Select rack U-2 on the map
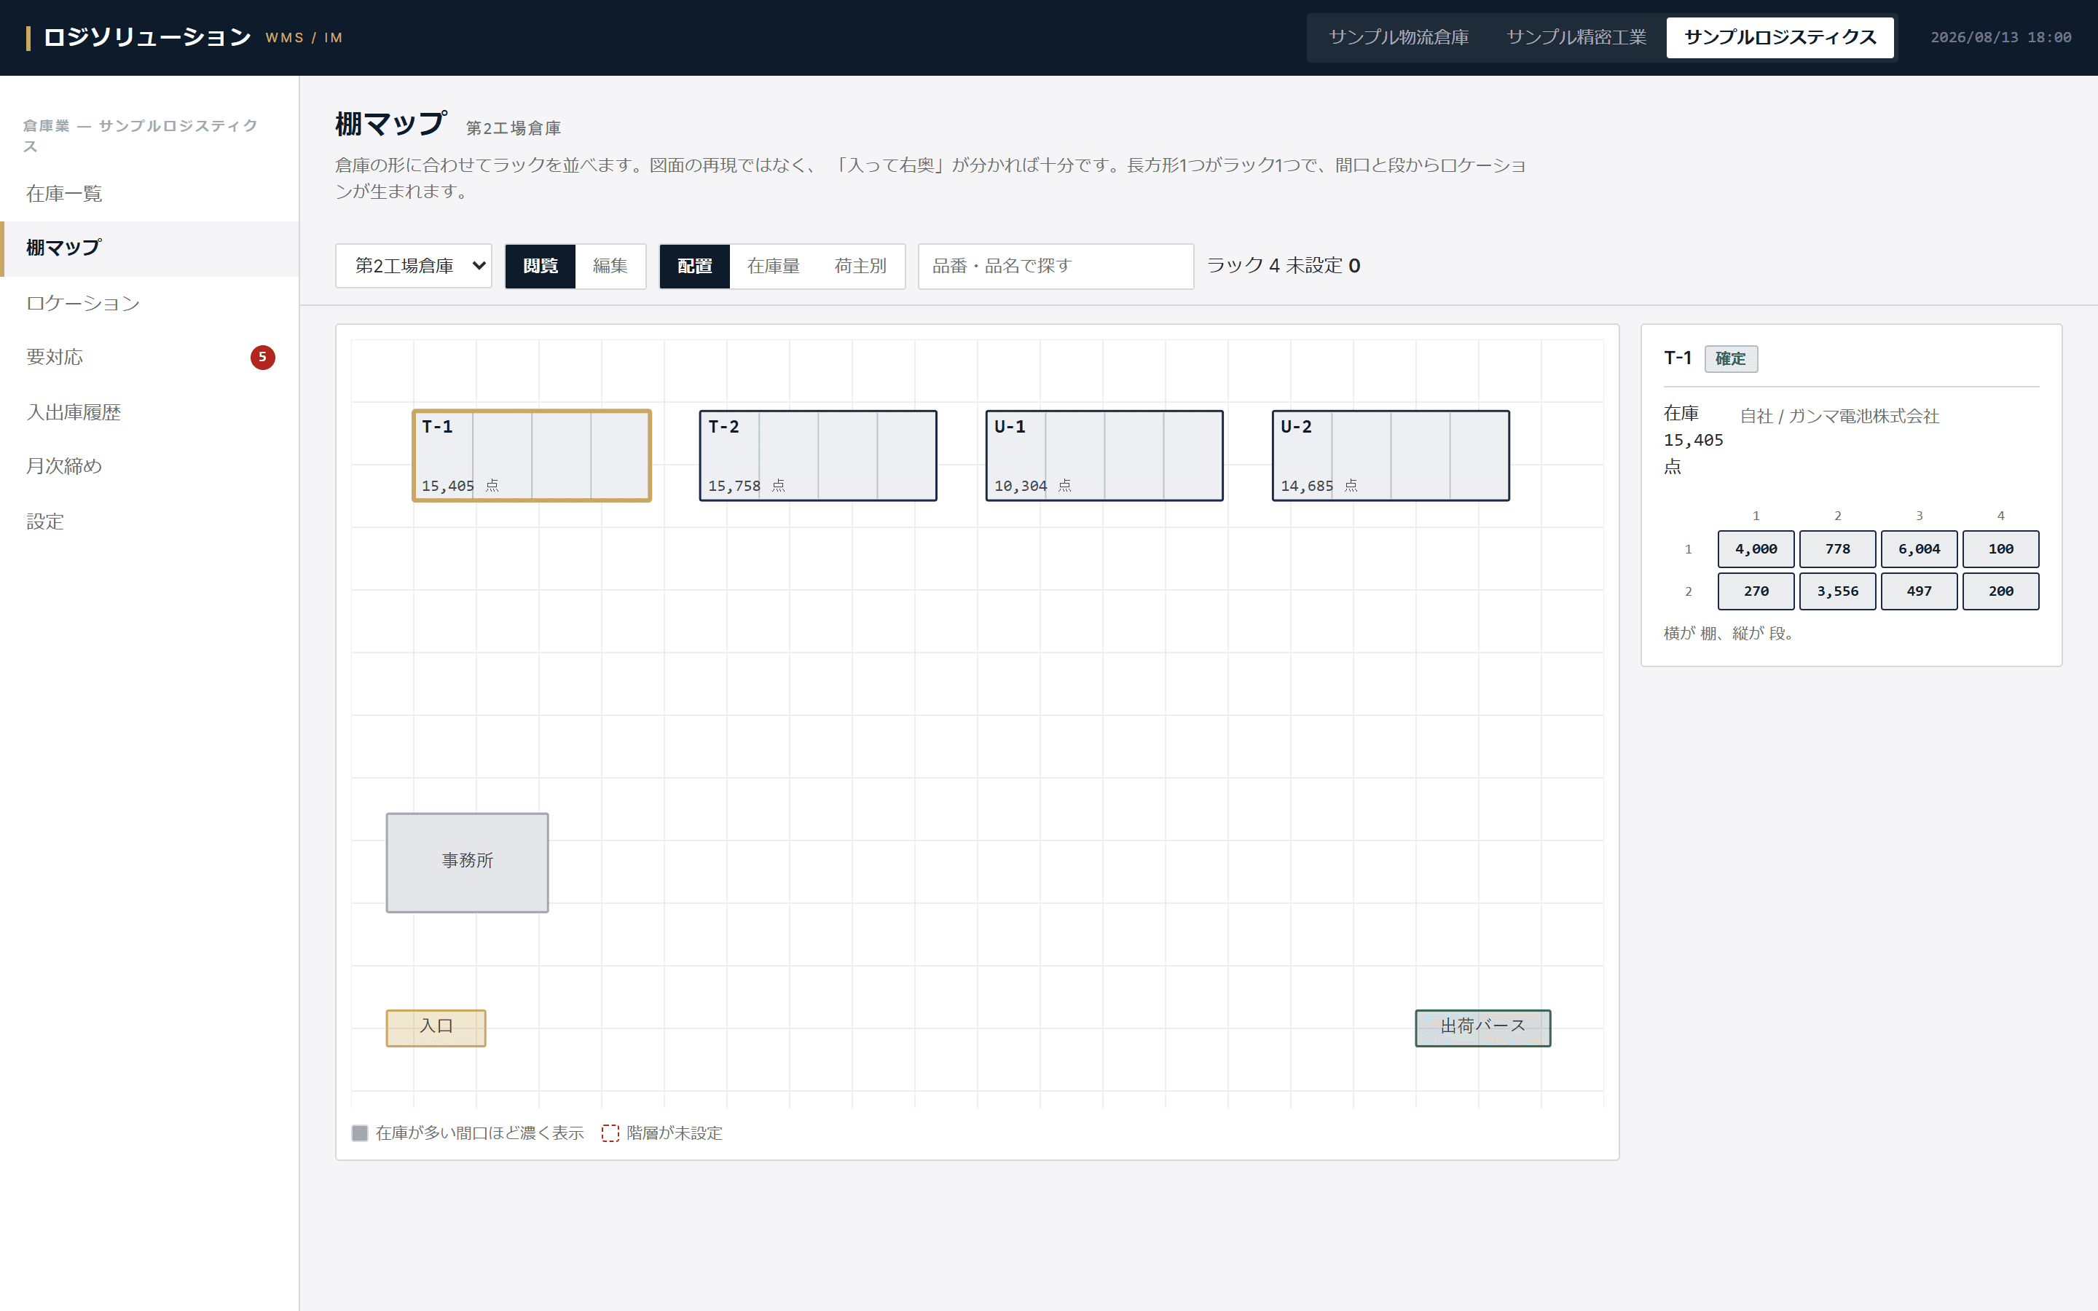 pyautogui.click(x=1391, y=455)
